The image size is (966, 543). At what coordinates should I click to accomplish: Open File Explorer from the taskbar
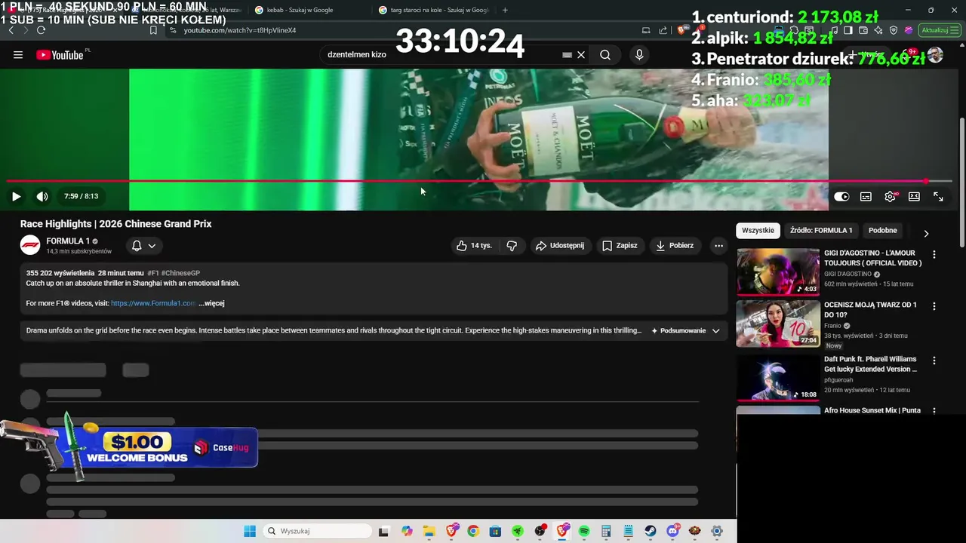coord(429,531)
